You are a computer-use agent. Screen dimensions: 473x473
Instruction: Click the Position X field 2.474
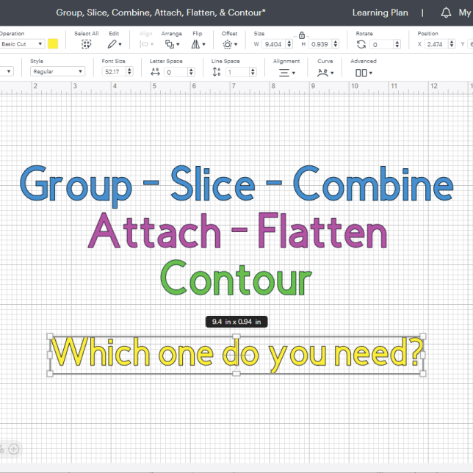click(x=436, y=44)
